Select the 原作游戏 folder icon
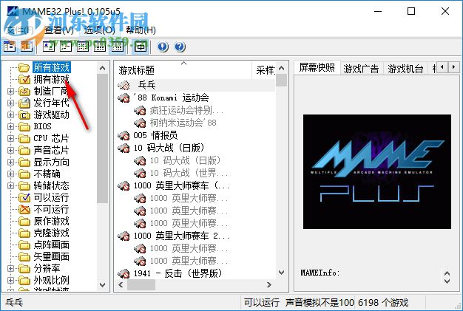This screenshot has width=463, height=311. click(24, 221)
